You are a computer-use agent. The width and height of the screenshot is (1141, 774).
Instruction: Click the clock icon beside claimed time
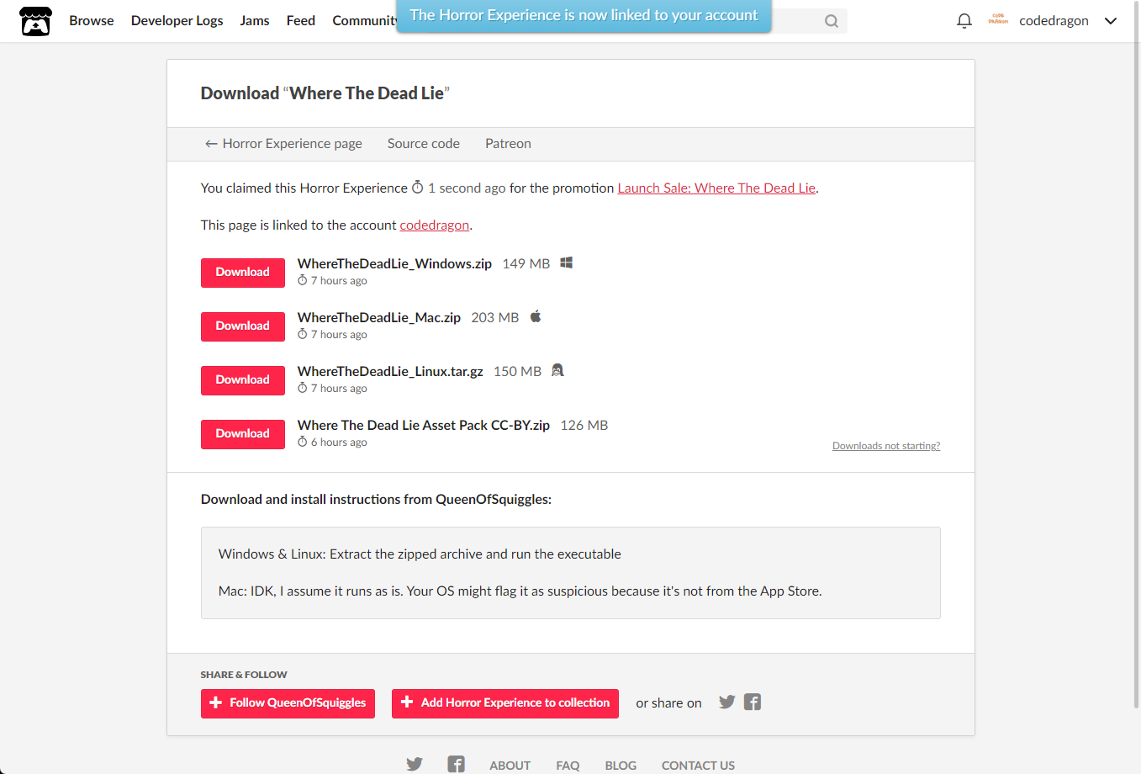[x=418, y=188]
